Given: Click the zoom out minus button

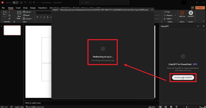Looking at the screenshot, I should (181, 107).
